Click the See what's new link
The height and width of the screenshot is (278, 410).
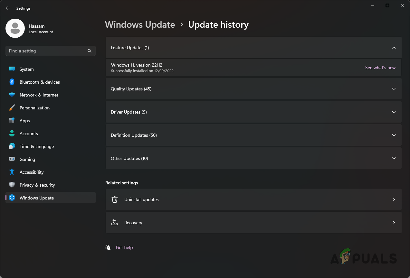[380, 68]
